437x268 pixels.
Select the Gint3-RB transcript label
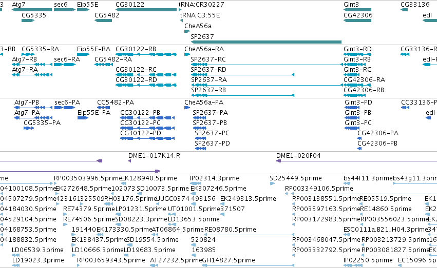point(357,59)
